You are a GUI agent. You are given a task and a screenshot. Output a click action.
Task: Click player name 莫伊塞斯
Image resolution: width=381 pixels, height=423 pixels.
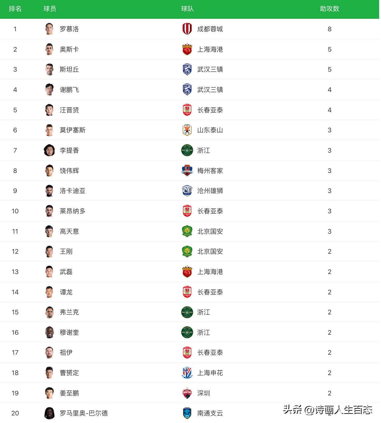[72, 130]
